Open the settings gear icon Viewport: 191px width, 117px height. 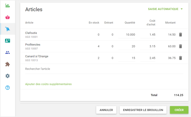click(x=8, y=76)
